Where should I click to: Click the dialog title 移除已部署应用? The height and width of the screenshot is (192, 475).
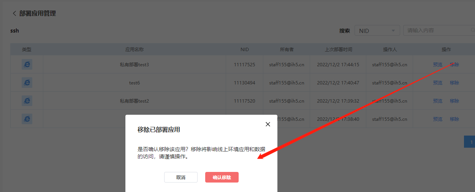pos(159,130)
